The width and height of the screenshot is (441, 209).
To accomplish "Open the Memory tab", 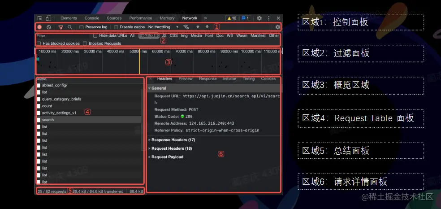I will click(x=167, y=18).
